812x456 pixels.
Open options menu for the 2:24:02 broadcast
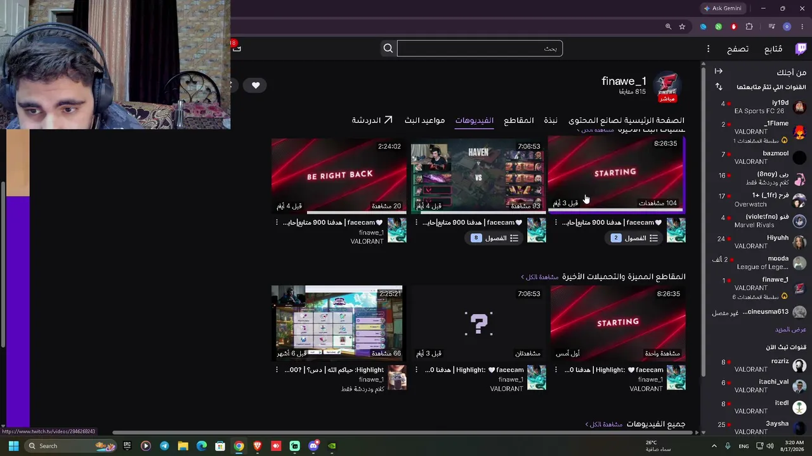277,222
